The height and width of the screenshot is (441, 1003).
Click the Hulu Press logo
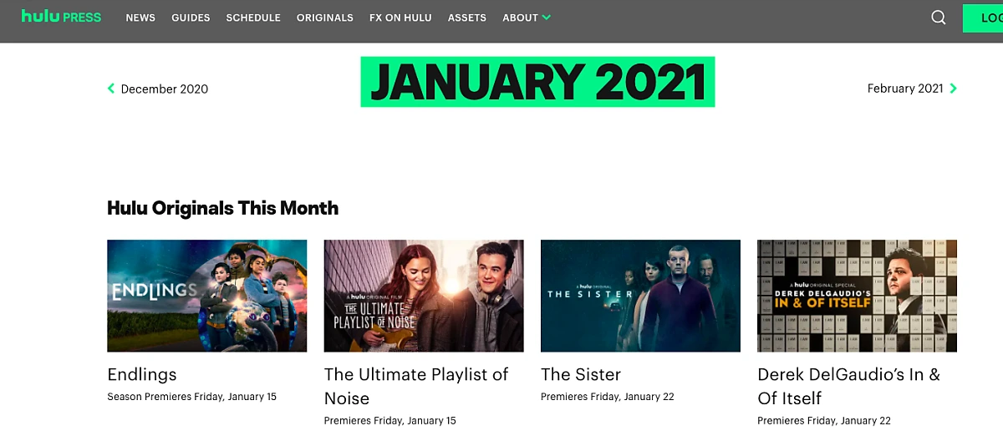coord(61,17)
